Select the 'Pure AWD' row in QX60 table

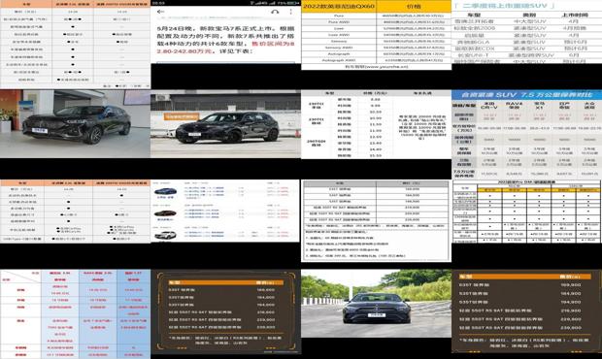click(377, 22)
